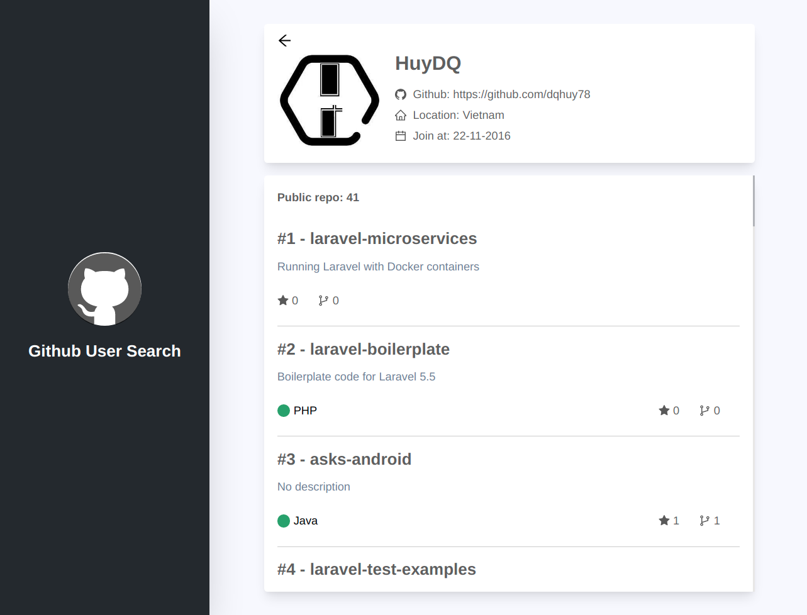Viewport: 807px width, 615px height.
Task: Click the HuyDQ hexagon avatar image
Action: tap(330, 101)
